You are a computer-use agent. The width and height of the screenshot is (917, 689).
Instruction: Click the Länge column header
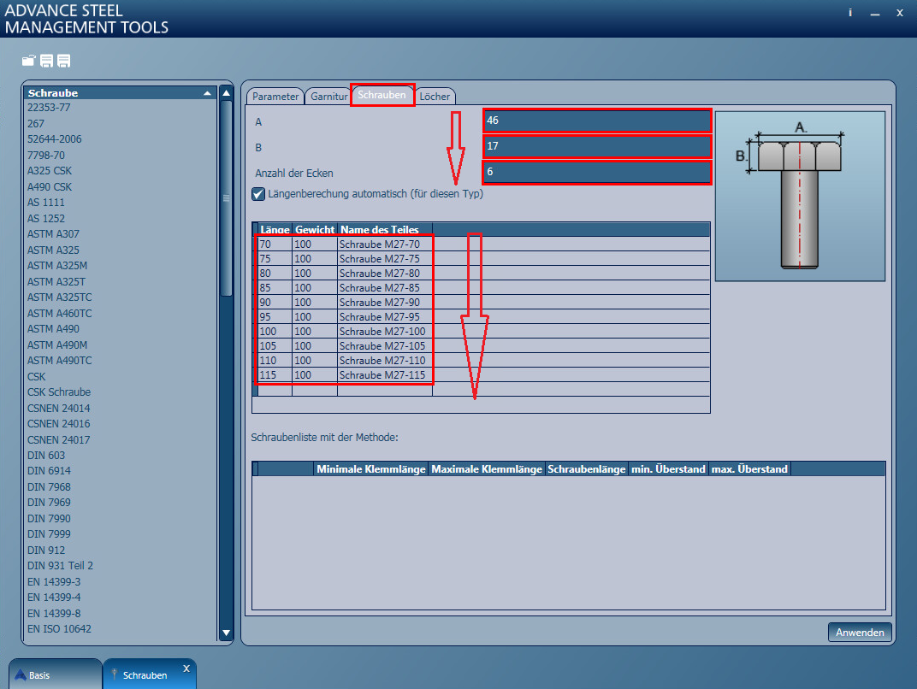pyautogui.click(x=275, y=229)
